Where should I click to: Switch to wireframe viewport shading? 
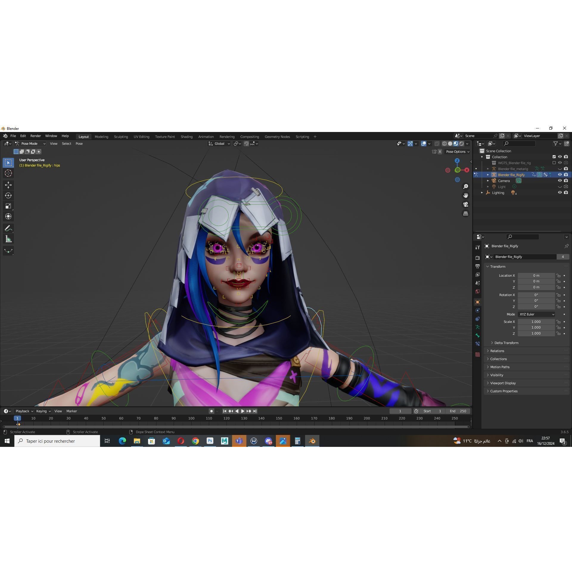pyautogui.click(x=444, y=144)
